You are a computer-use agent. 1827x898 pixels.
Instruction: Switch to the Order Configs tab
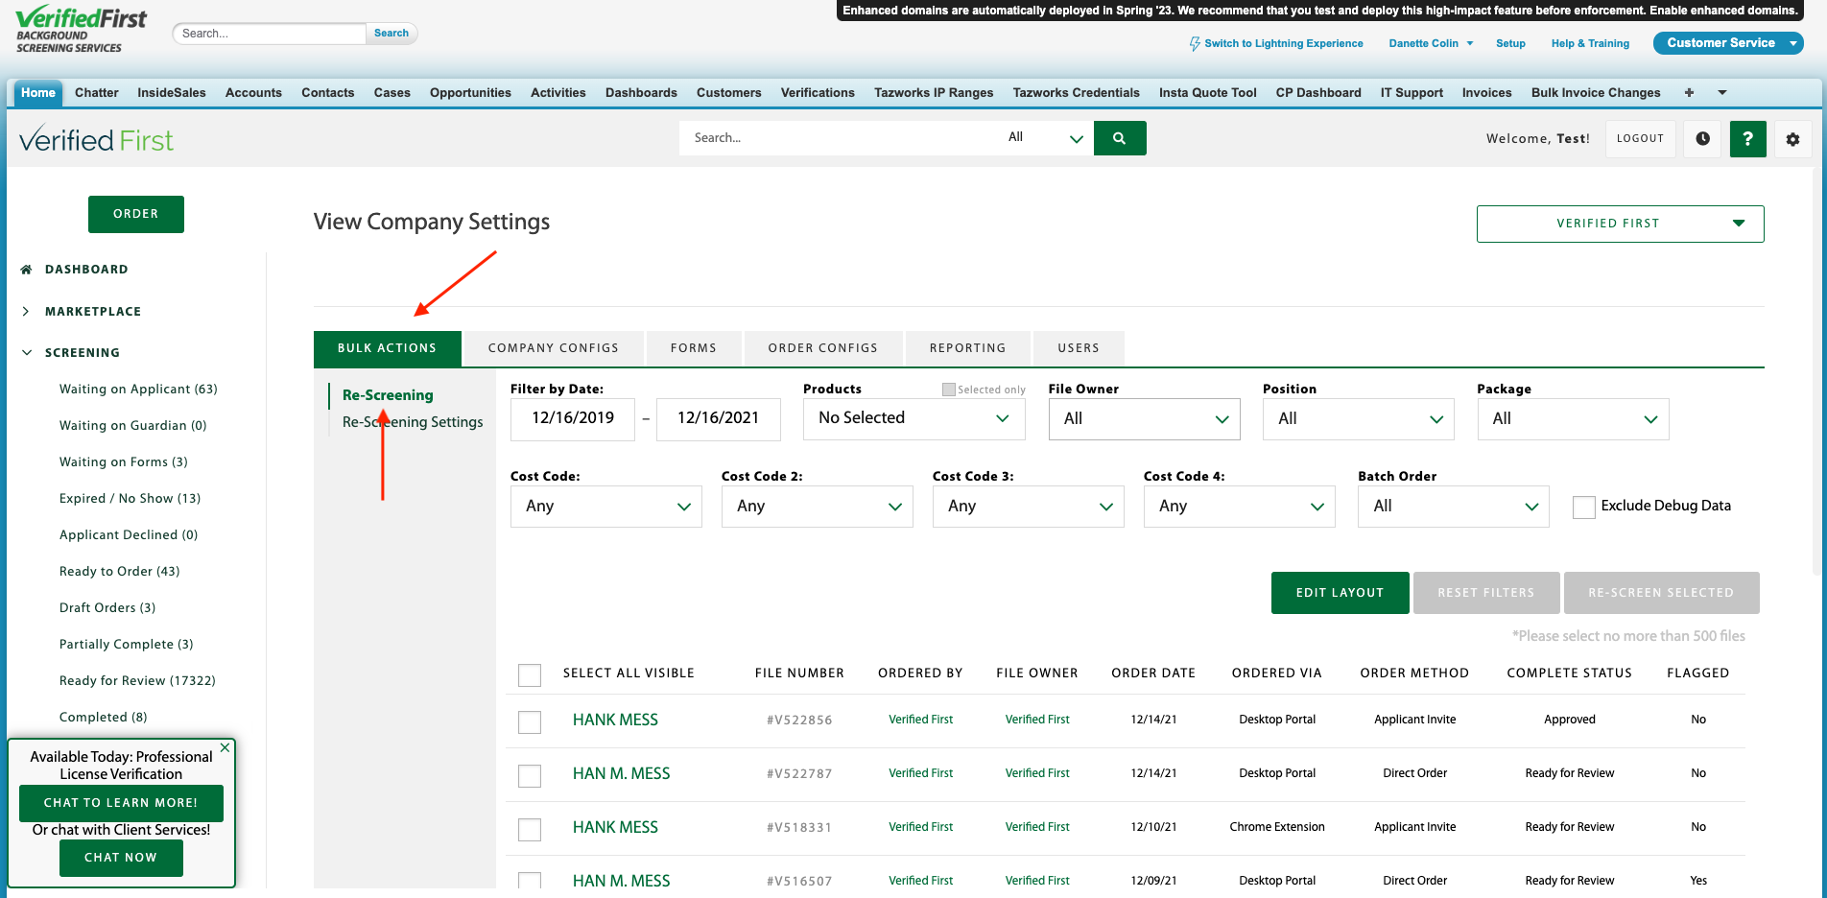pyautogui.click(x=823, y=348)
